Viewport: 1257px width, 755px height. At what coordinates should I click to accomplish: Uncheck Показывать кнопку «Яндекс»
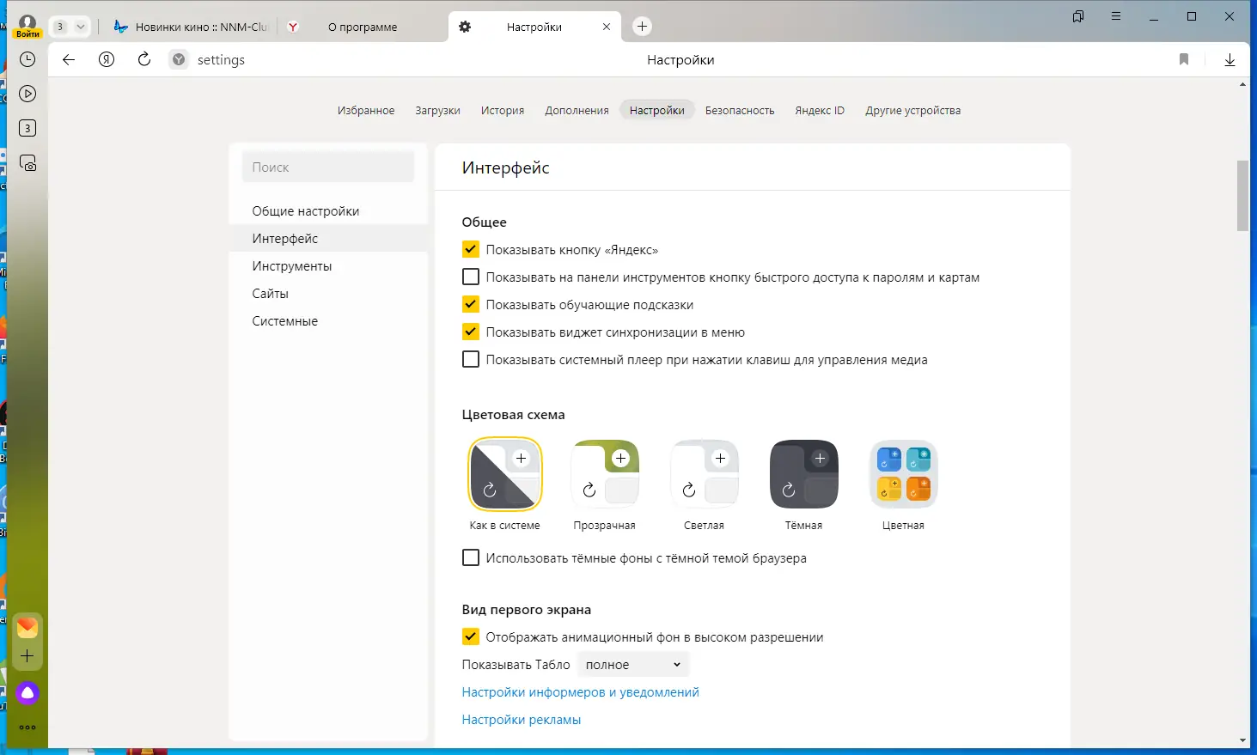[x=471, y=250]
